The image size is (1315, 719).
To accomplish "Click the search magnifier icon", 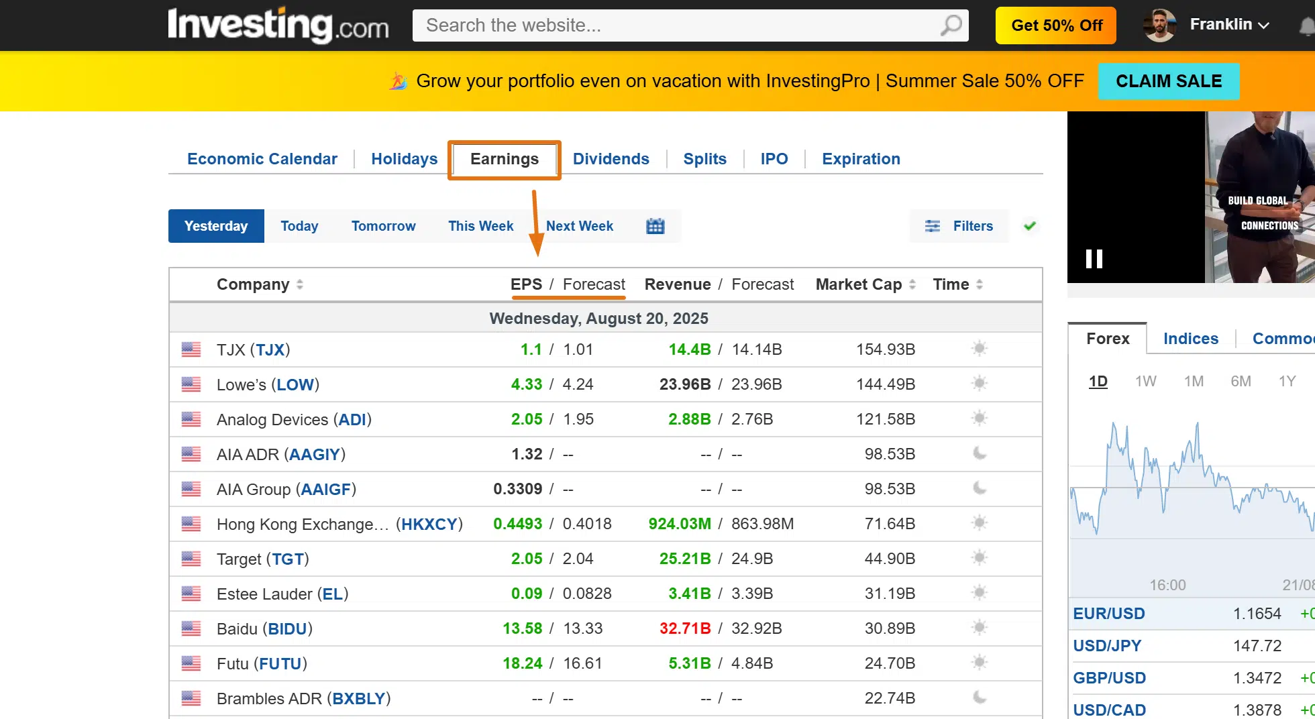I will 951,25.
